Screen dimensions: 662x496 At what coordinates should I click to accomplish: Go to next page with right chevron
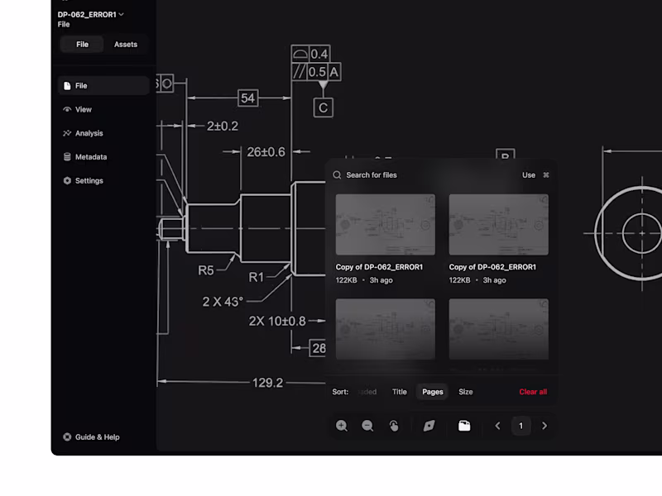point(544,426)
